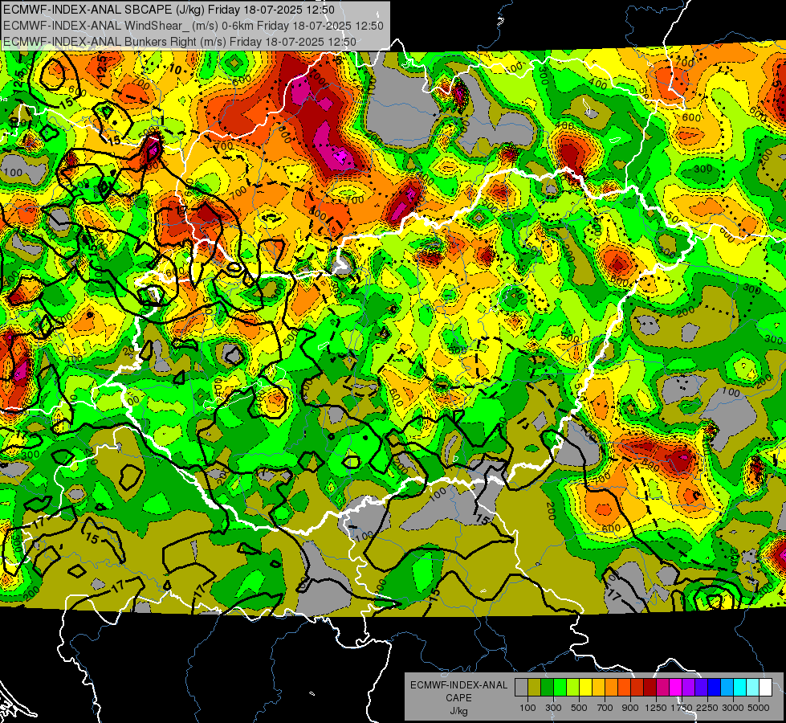
Task: Click the WindShear 0-6km title line
Action: pos(193,26)
